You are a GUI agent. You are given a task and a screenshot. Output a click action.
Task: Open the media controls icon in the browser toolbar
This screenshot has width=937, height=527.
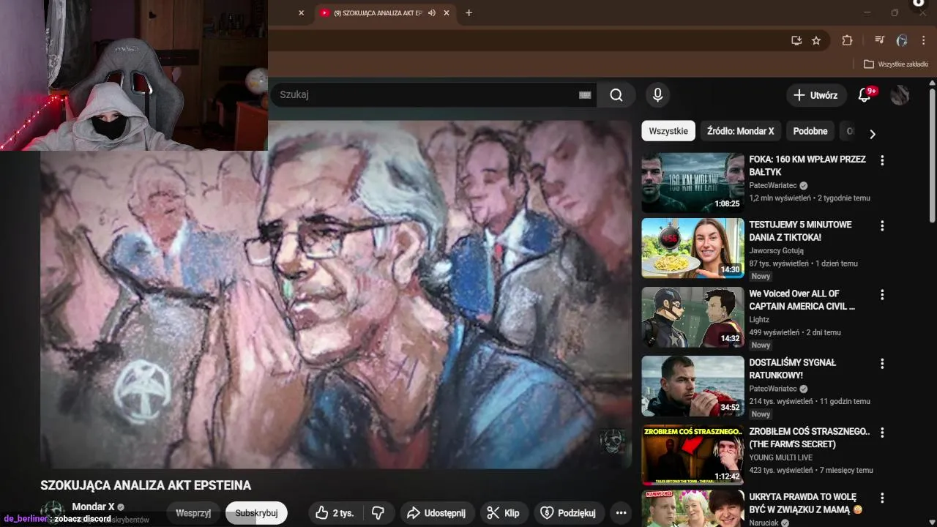(x=880, y=40)
